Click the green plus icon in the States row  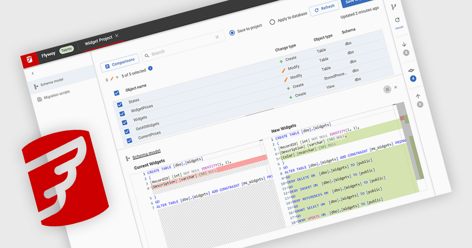[x=281, y=61]
